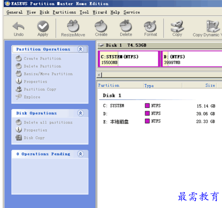Image resolution: width=222 pixels, height=208 pixels.
Task: Click the Copy toolbar icon
Action: tap(177, 26)
